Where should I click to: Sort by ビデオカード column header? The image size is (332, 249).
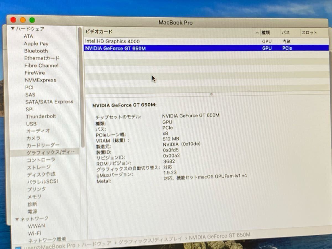[x=99, y=32]
